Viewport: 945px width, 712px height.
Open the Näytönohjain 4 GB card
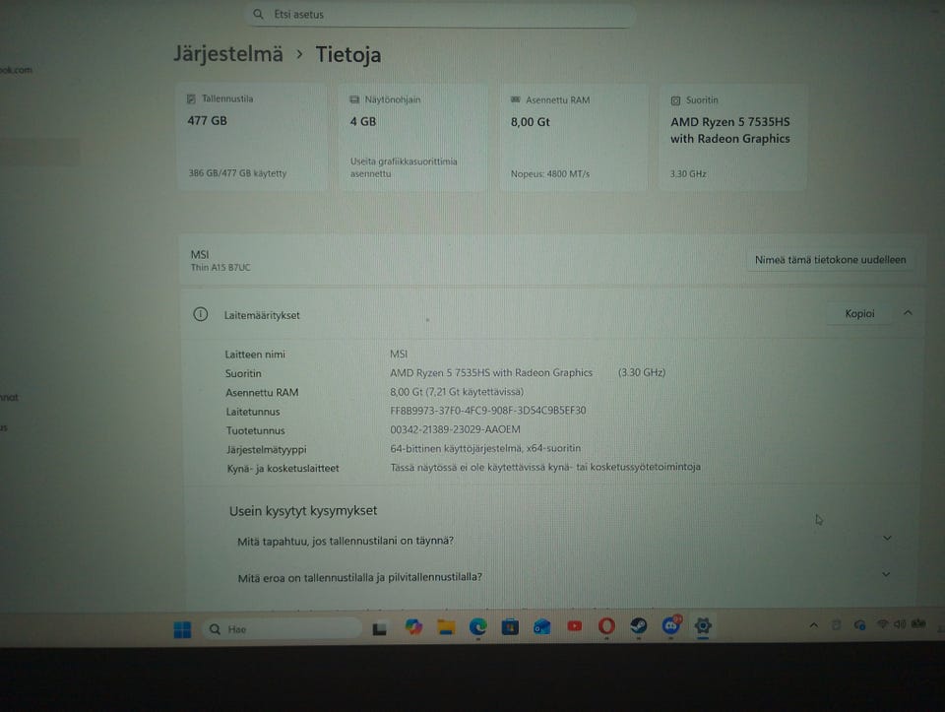pos(412,138)
